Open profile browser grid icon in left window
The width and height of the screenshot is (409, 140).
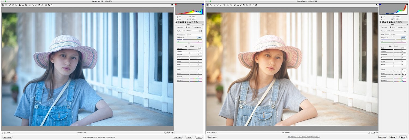201,31
